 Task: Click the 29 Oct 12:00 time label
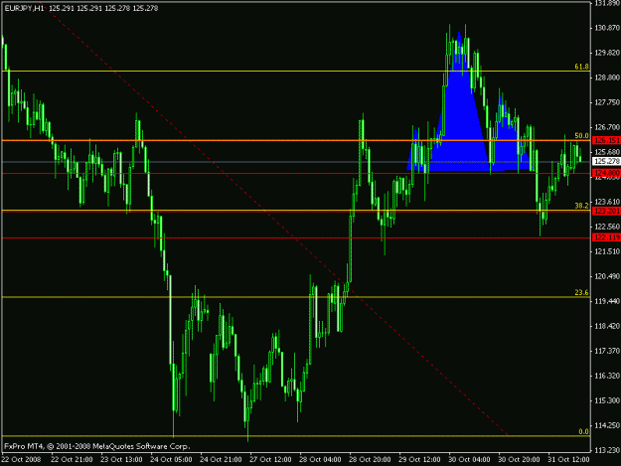pos(419,459)
